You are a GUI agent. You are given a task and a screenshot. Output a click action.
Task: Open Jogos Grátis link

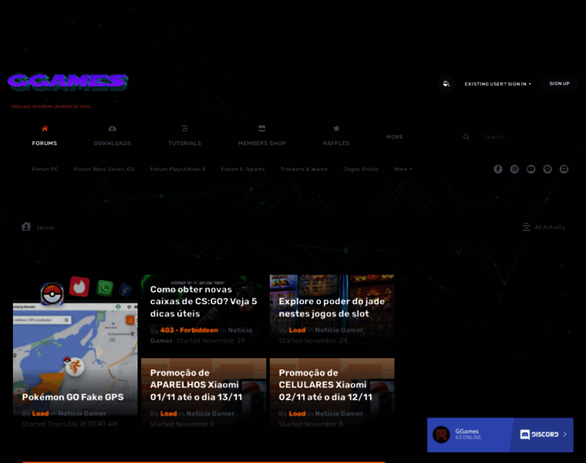pyautogui.click(x=361, y=169)
